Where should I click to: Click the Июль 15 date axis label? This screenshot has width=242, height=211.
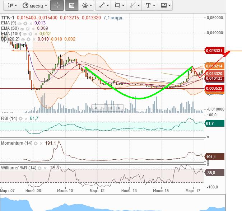point(161,191)
